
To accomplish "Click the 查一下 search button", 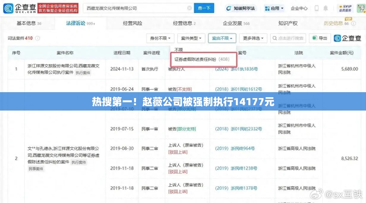I will click(204, 8).
